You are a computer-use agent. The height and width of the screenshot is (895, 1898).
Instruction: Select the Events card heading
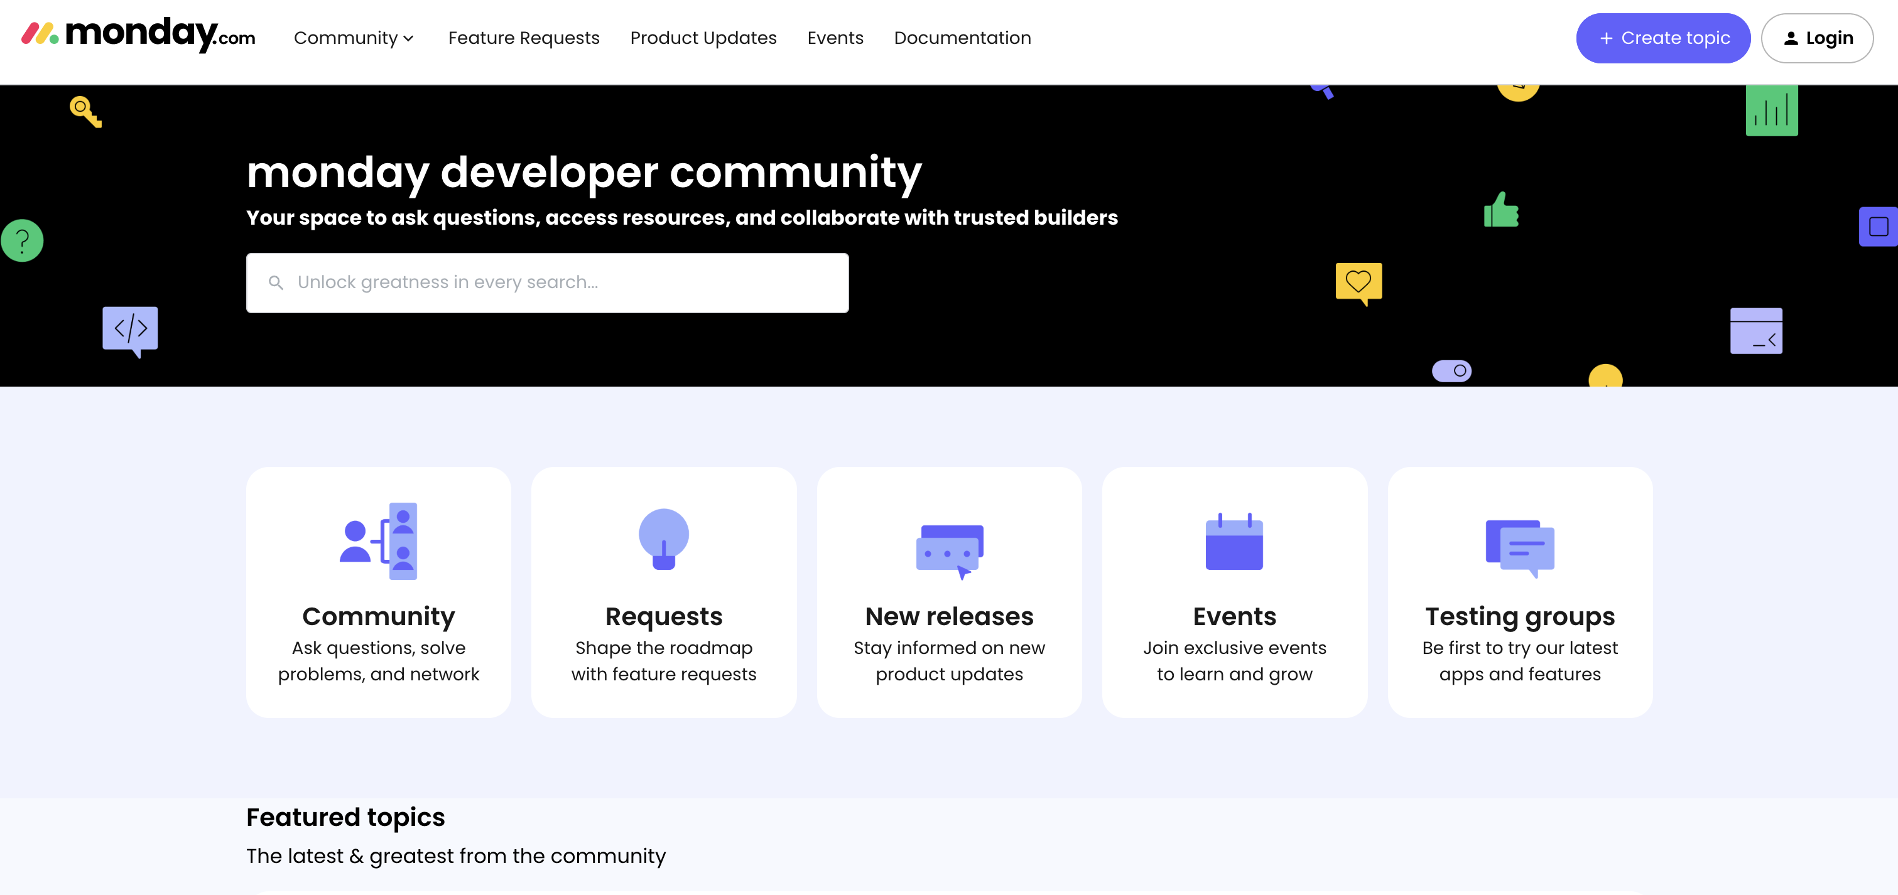(1234, 616)
